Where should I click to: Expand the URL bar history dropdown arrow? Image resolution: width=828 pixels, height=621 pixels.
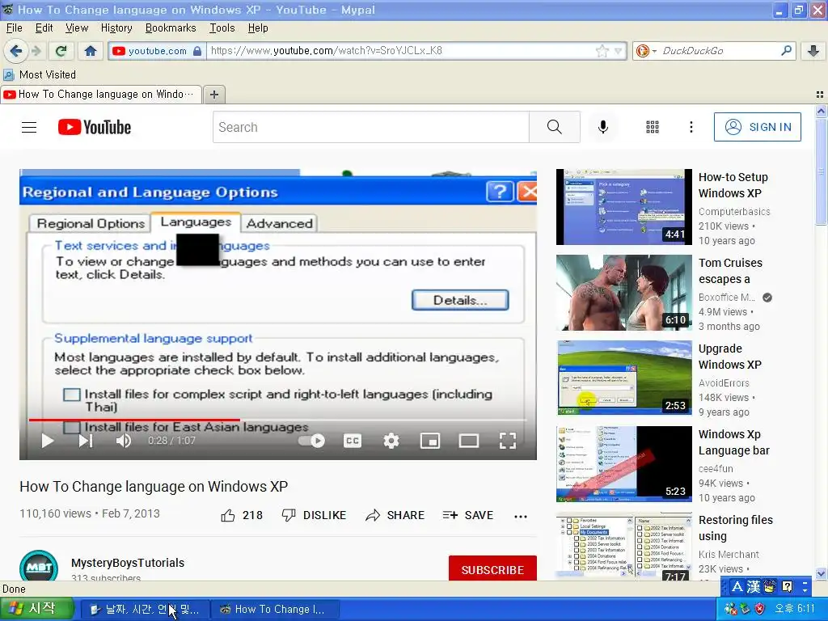coord(618,51)
